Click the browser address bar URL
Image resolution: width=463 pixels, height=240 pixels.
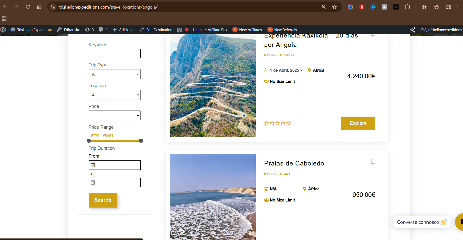pyautogui.click(x=108, y=7)
